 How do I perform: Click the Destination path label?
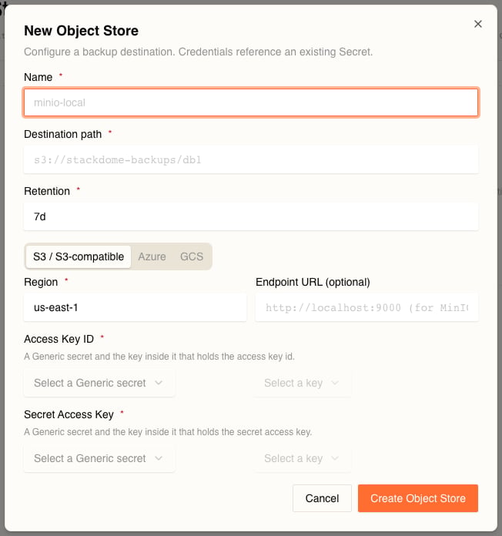[63, 134]
